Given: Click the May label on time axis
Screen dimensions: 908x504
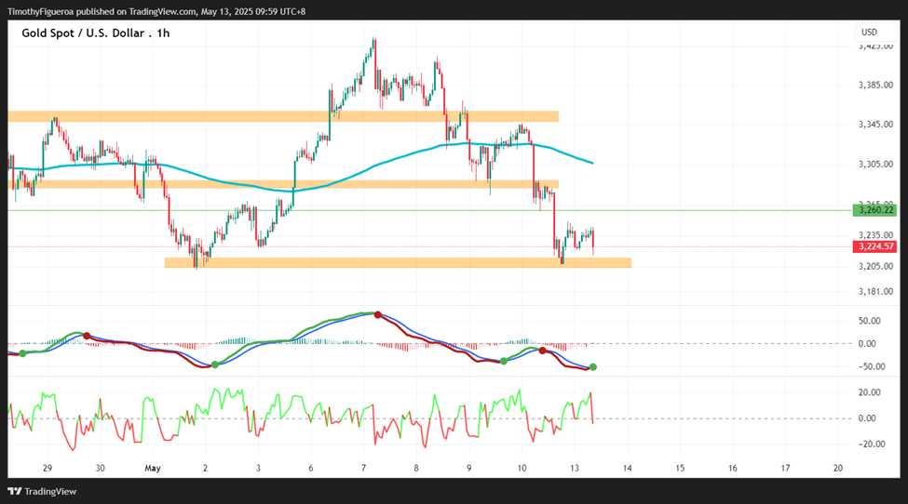Looking at the screenshot, I should (153, 468).
